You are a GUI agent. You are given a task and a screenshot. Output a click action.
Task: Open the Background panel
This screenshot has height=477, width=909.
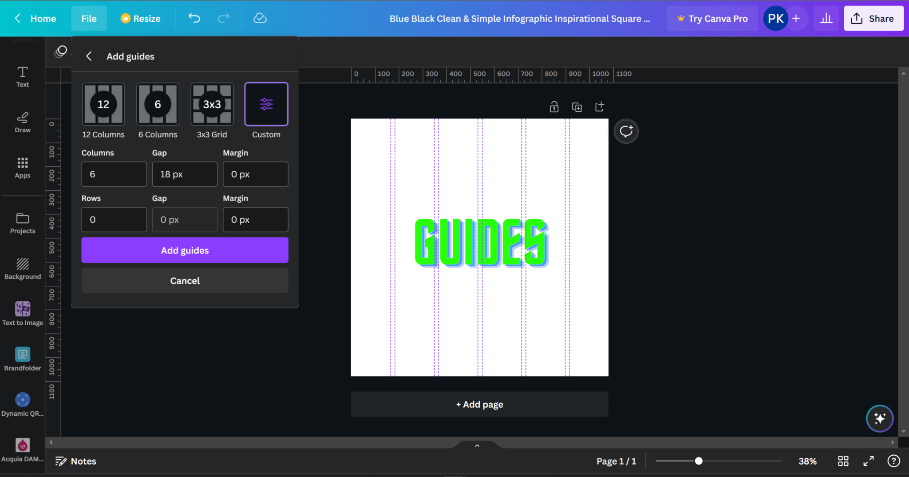point(22,268)
